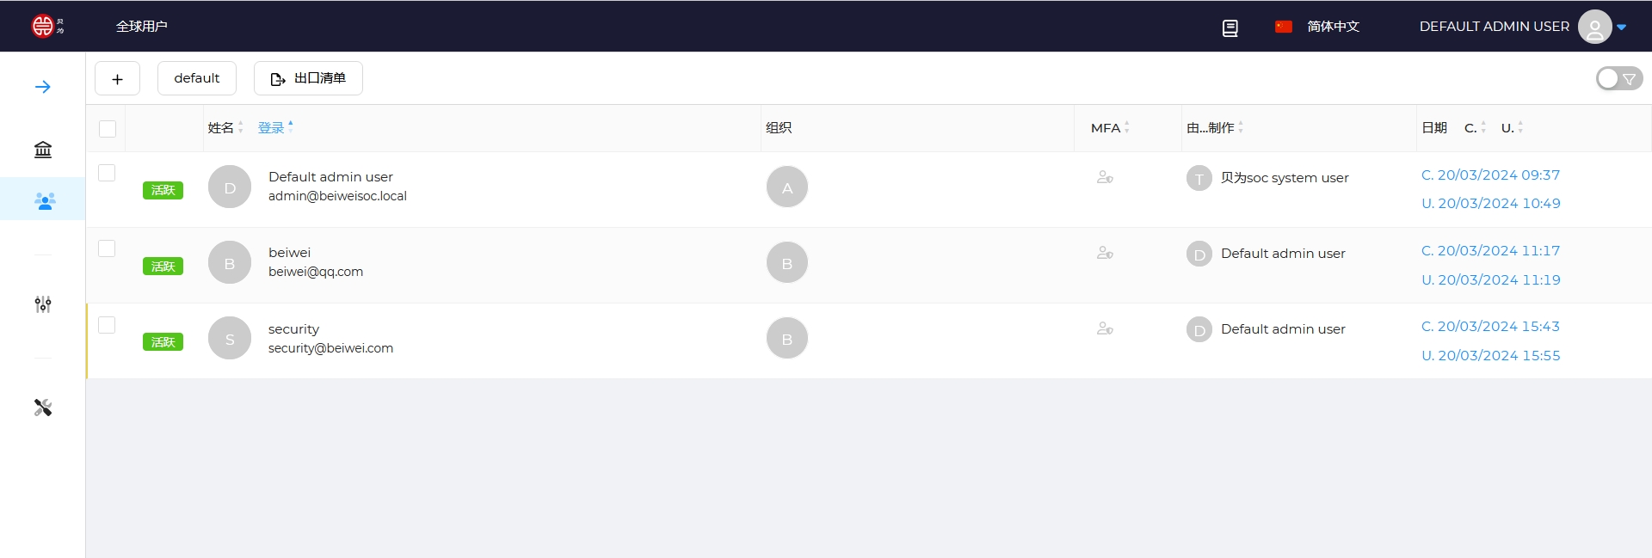1652x558 pixels.
Task: Open the users group icon in sidebar
Action: tap(45, 200)
